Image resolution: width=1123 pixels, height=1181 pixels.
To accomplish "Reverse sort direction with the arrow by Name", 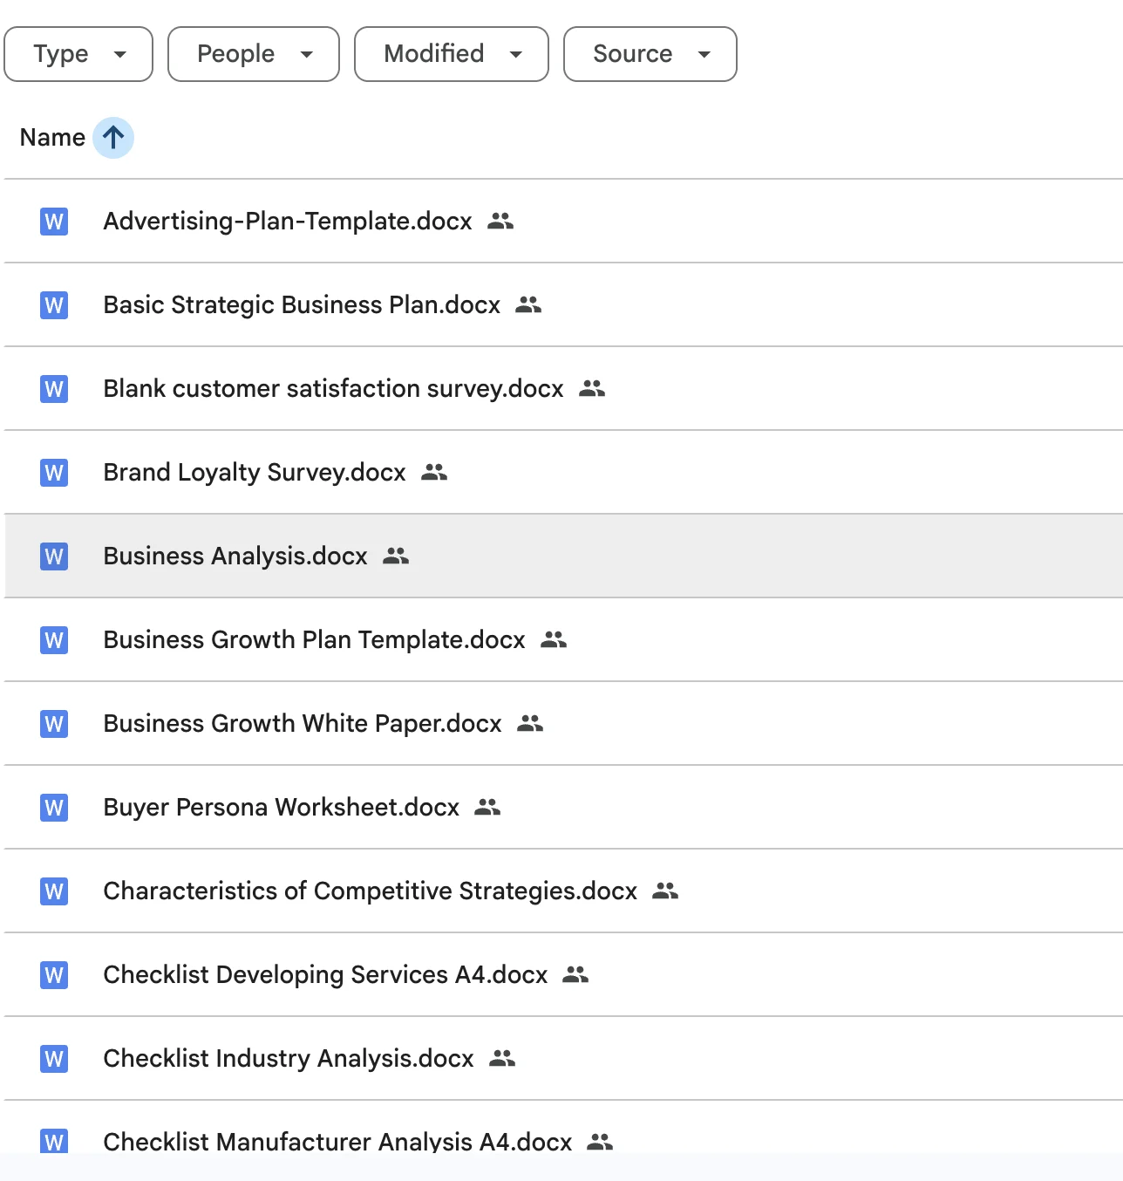I will click(113, 138).
